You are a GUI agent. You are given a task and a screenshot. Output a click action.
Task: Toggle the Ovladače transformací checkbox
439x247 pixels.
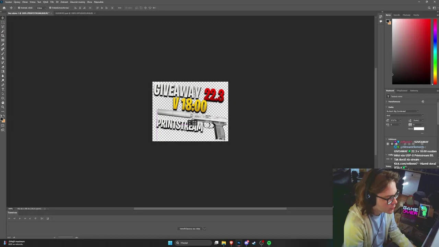point(50,8)
